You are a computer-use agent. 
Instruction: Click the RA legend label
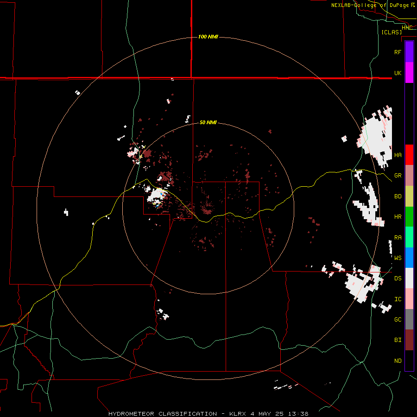(x=398, y=238)
